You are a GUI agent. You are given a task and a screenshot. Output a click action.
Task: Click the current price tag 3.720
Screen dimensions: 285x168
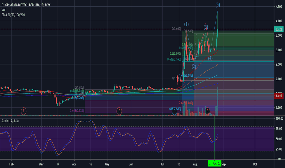(x=279, y=29)
